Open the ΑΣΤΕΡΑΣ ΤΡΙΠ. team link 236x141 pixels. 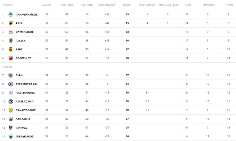click(25, 101)
